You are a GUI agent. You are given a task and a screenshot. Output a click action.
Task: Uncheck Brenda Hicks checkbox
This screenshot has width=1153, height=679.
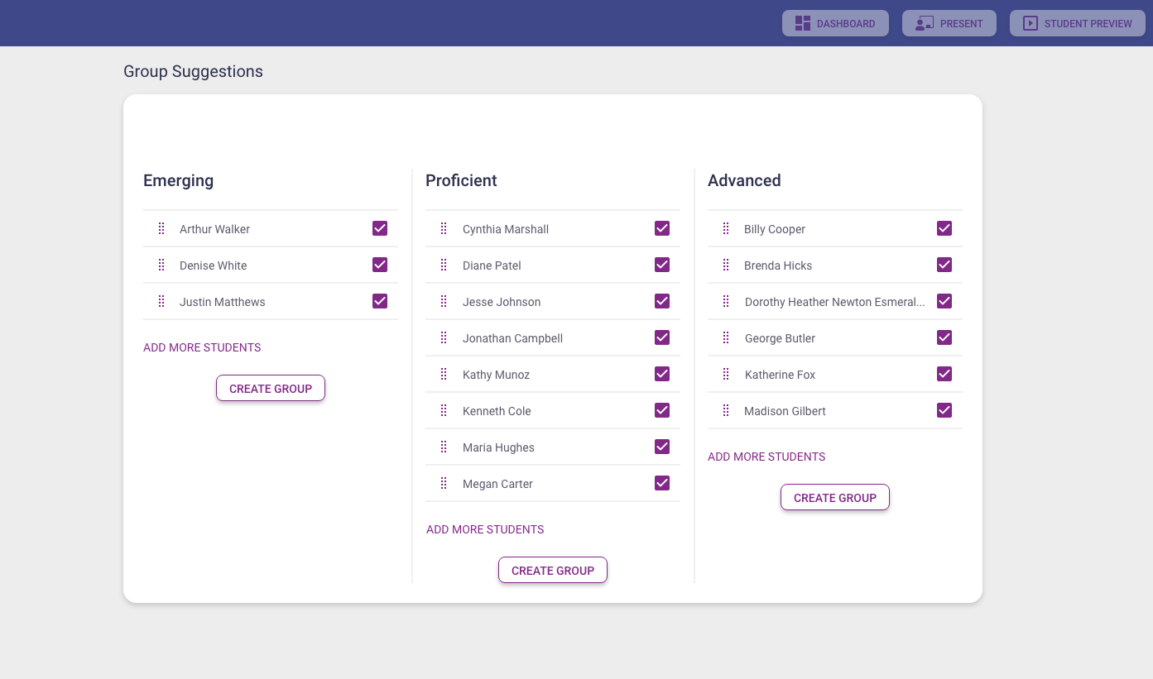[944, 265]
